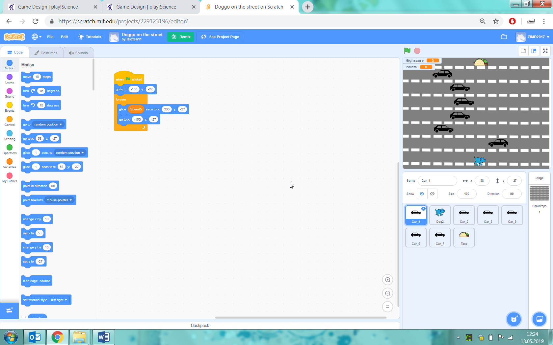Select the Car_6 sprite thumbnail
This screenshot has width=553, height=345.
click(416, 237)
